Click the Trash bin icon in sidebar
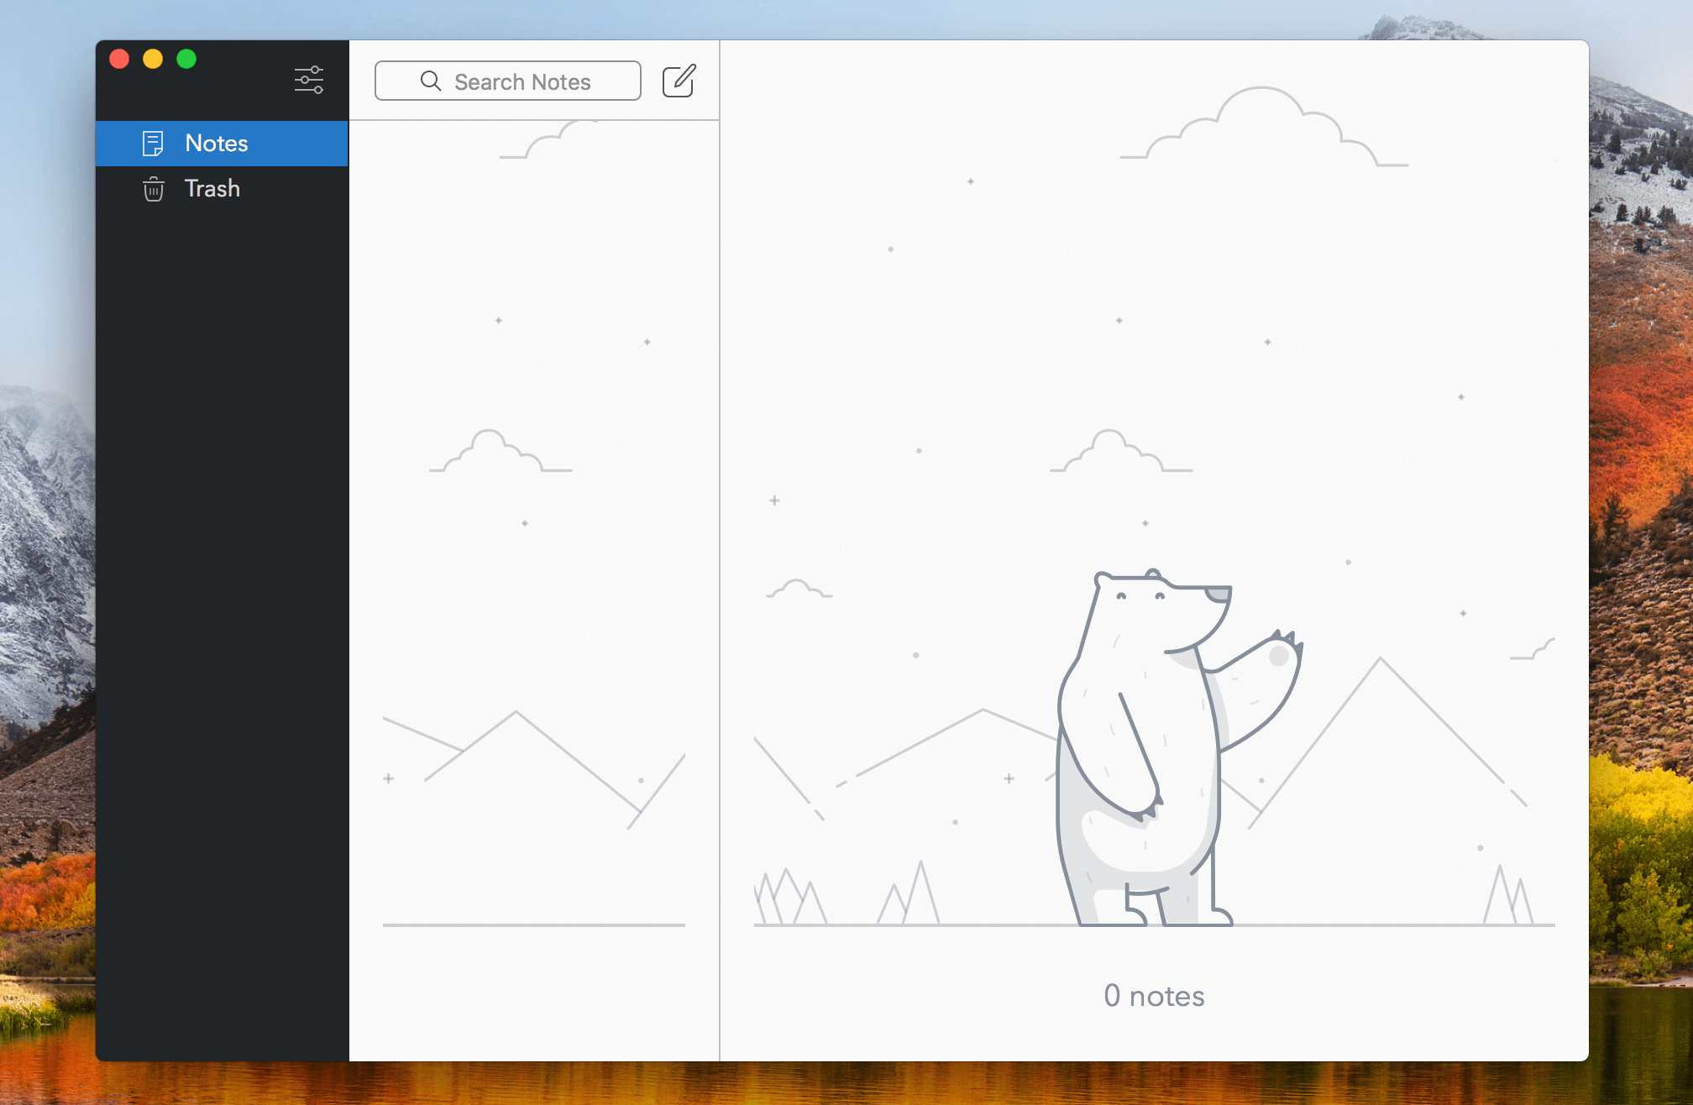Image resolution: width=1693 pixels, height=1105 pixels. pyautogui.click(x=153, y=189)
